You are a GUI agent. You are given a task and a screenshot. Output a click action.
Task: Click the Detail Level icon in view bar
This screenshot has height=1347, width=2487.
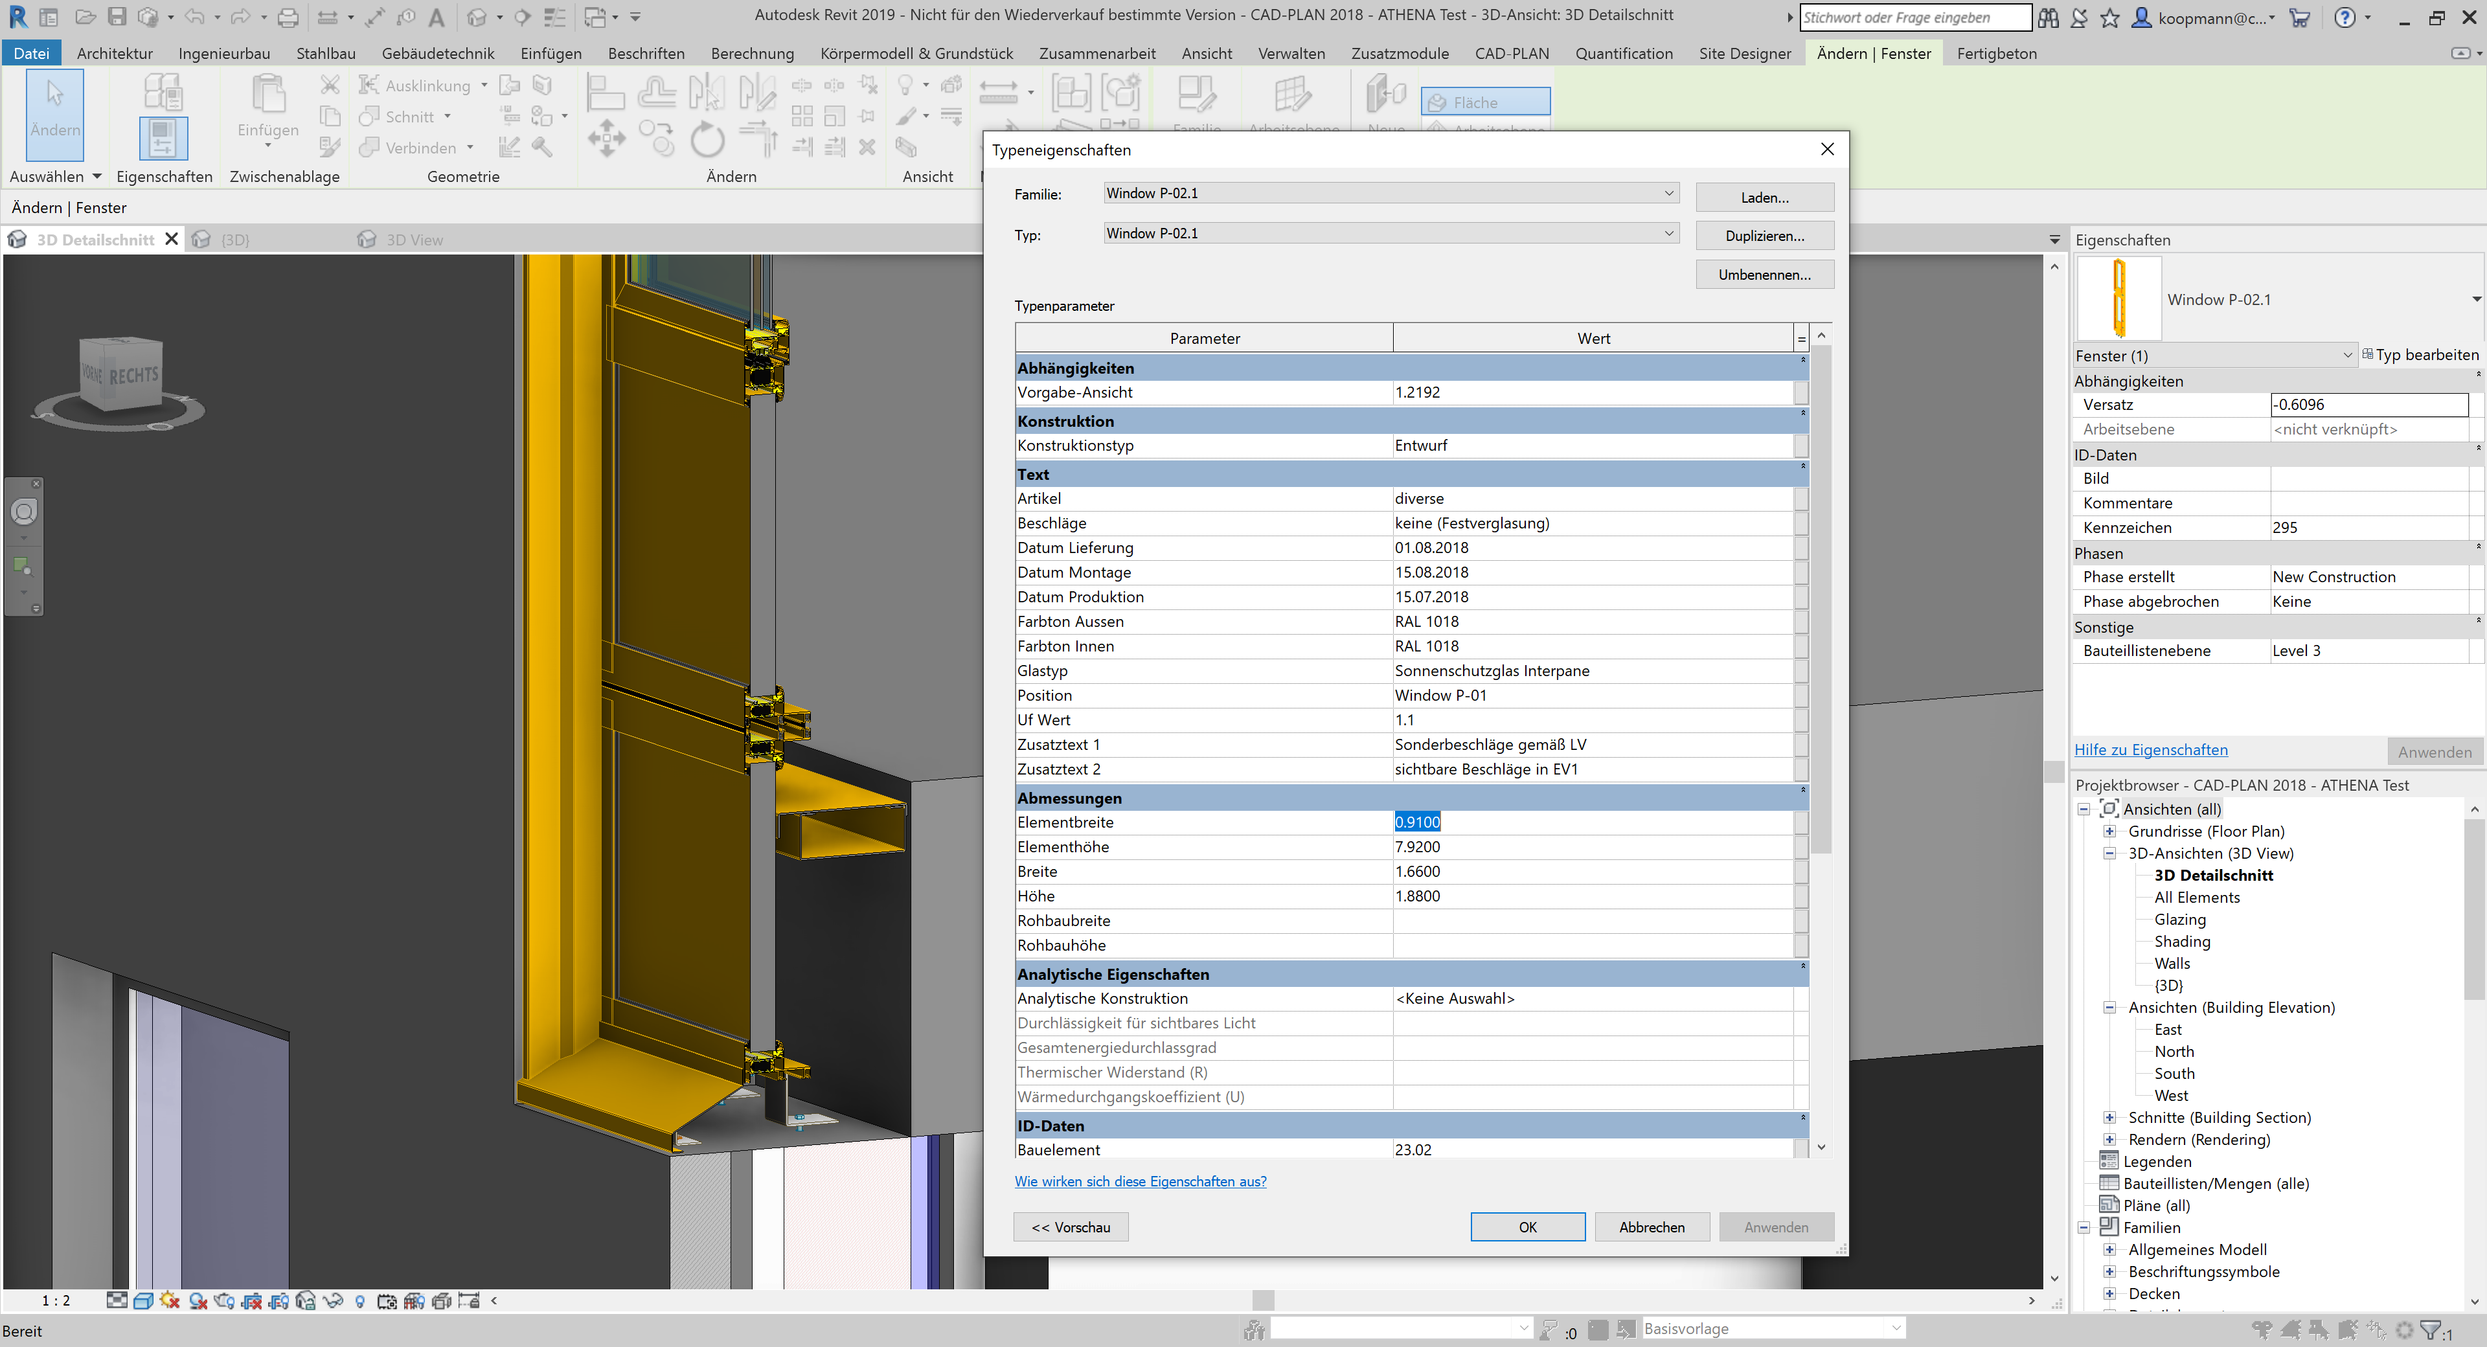[117, 1300]
